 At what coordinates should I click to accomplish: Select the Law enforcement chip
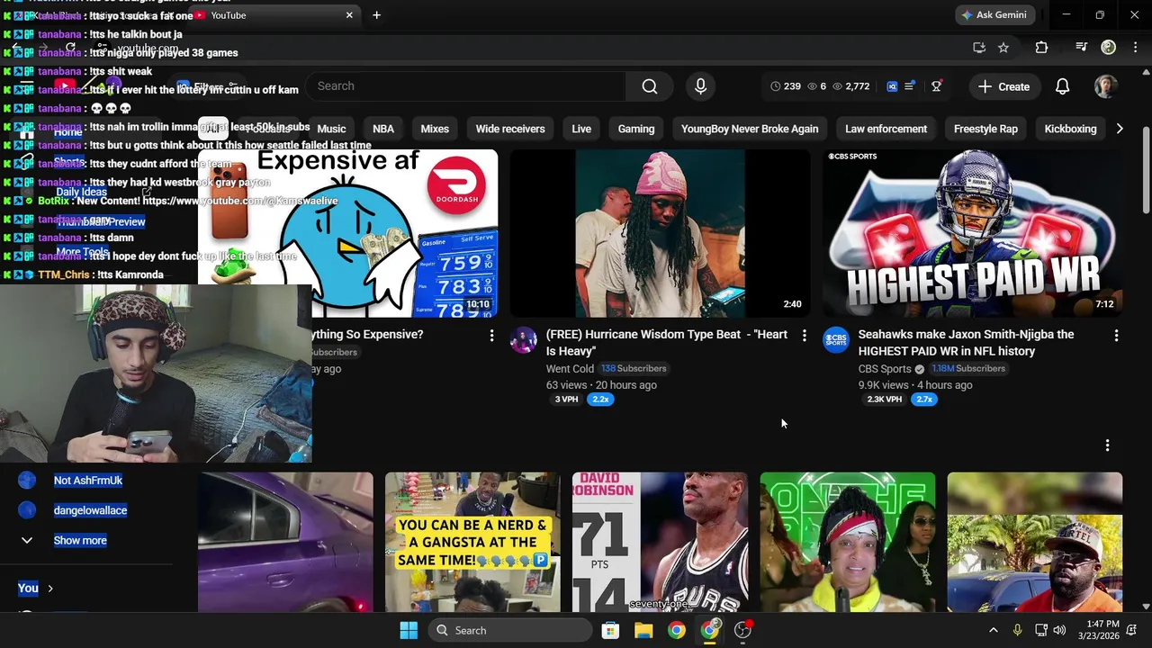(886, 129)
